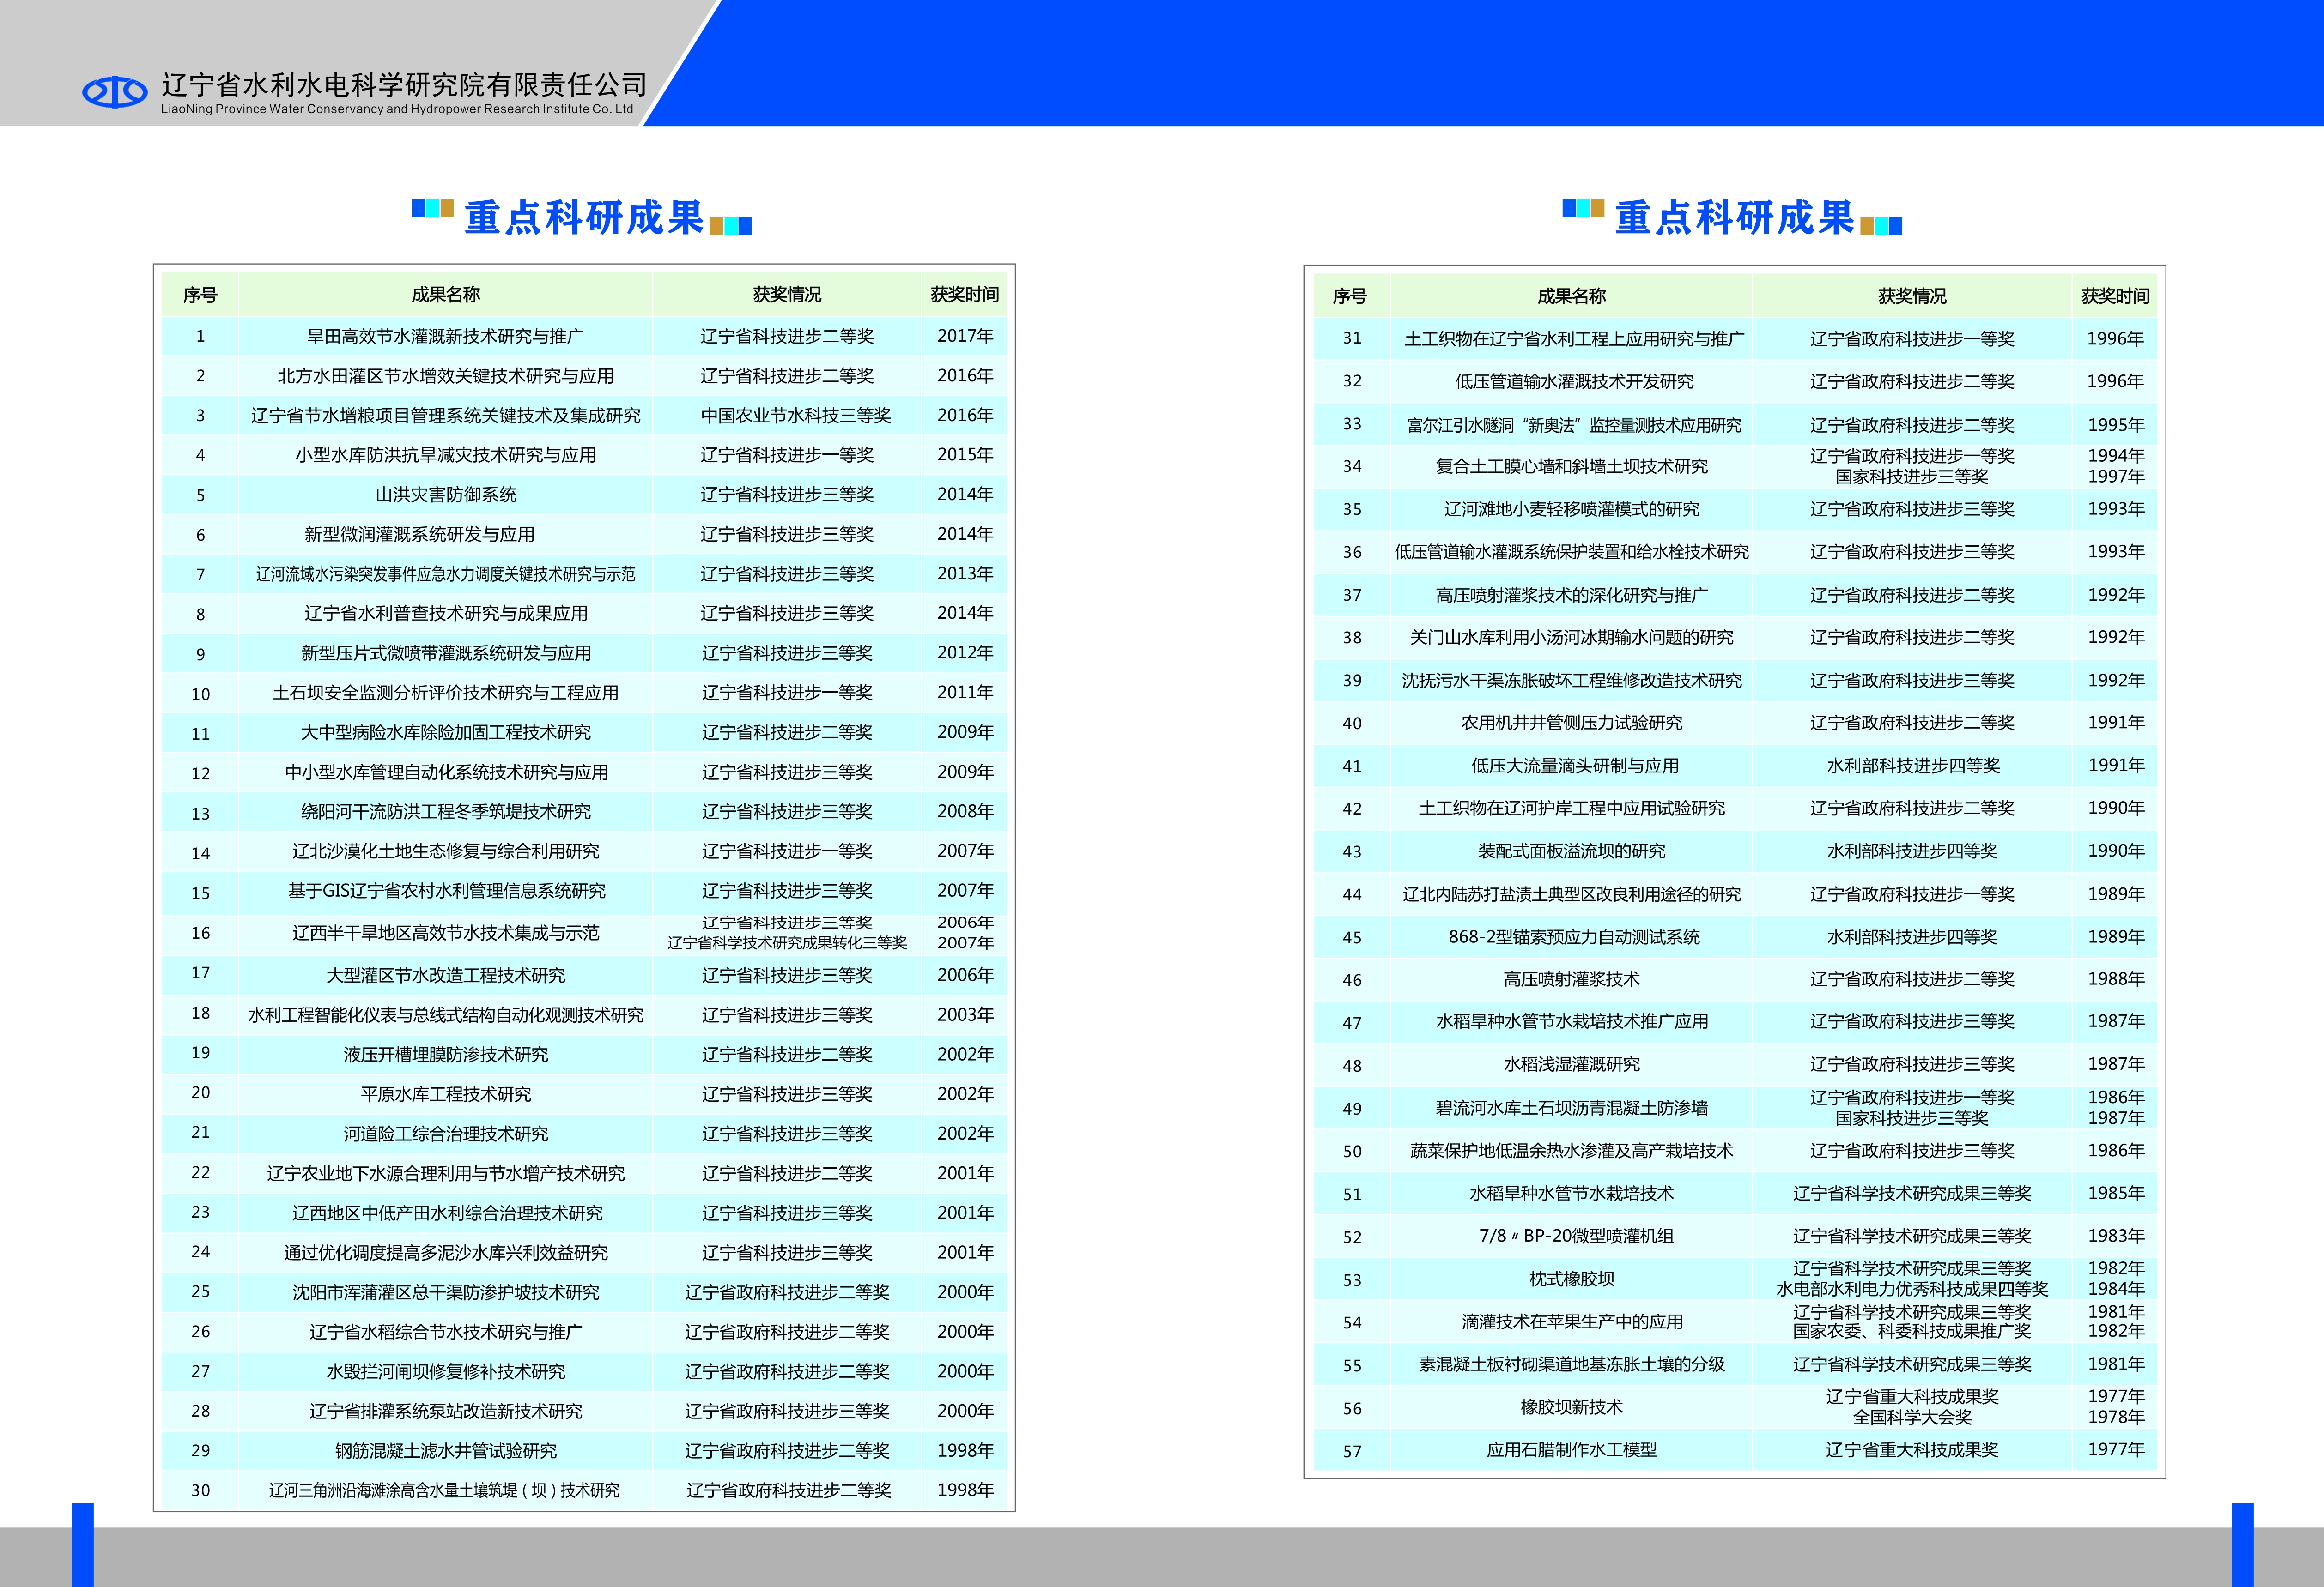Viewport: 2324px width, 1587px height.
Task: Click the blue vertical bar at the bottom left
Action: (x=83, y=1545)
